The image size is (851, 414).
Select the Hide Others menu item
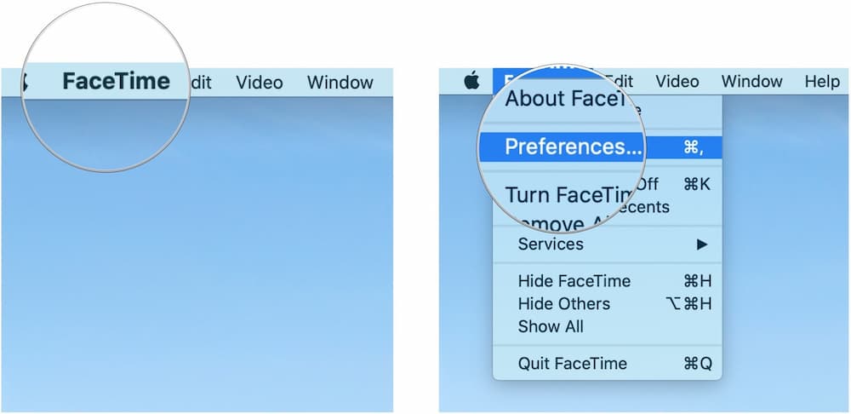coord(563,303)
